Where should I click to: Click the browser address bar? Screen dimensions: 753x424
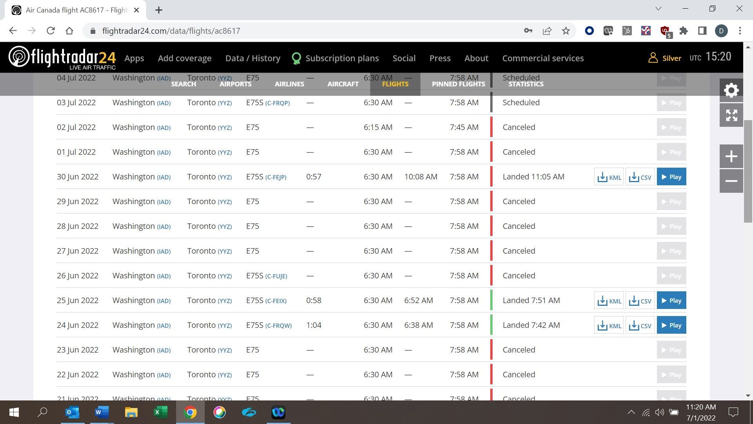tap(306, 31)
